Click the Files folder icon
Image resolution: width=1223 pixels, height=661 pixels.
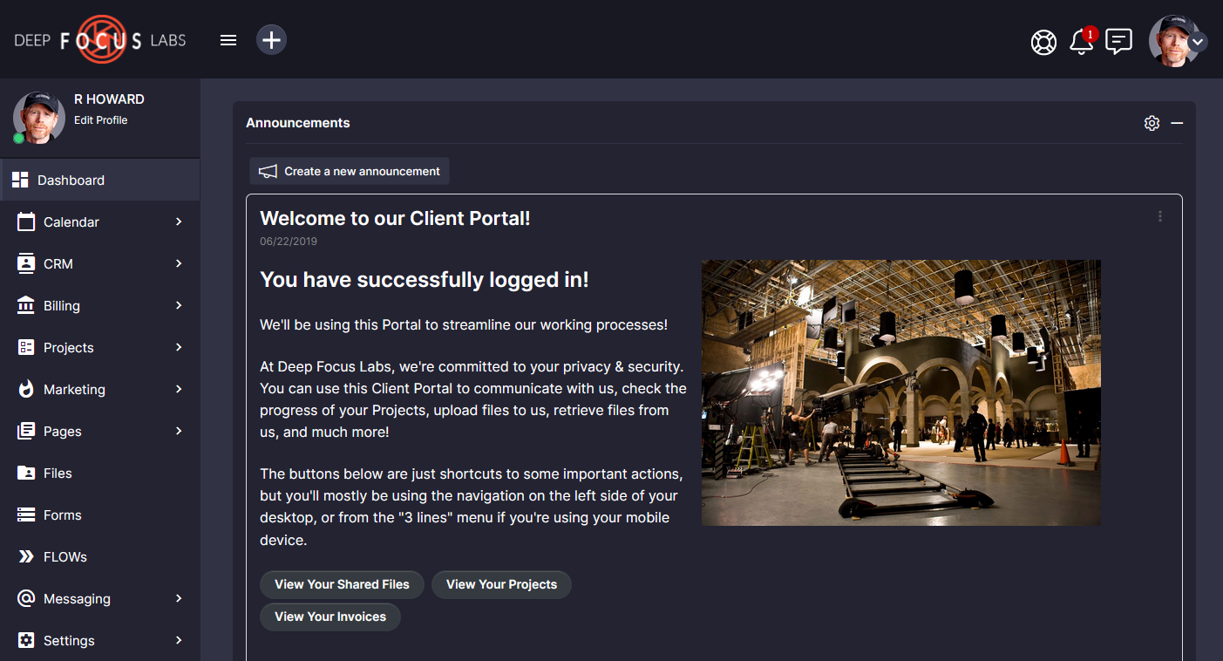26,473
